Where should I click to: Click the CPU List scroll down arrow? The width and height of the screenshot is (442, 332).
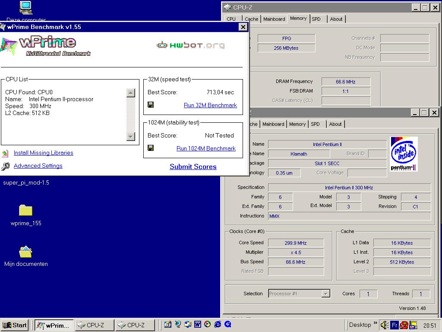pos(130,136)
